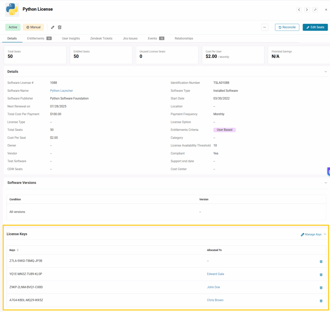Select the Entitled Seats summary card
The height and width of the screenshot is (312, 330).
101,55
